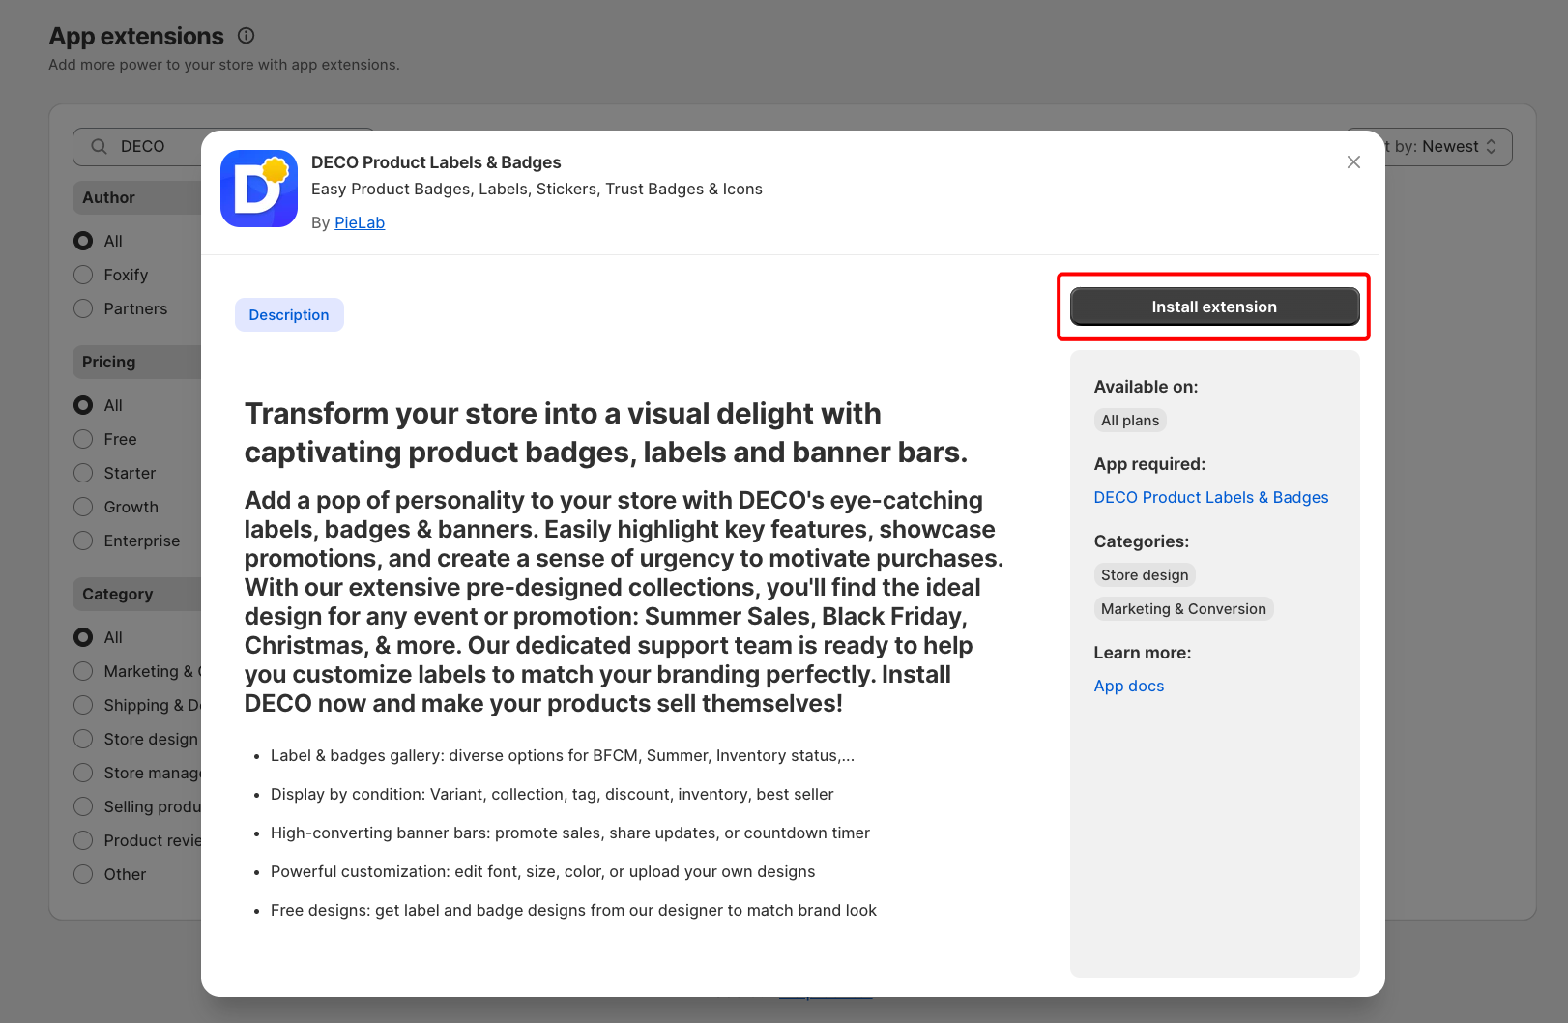Pick the Growth pricing filter

pyautogui.click(x=84, y=507)
